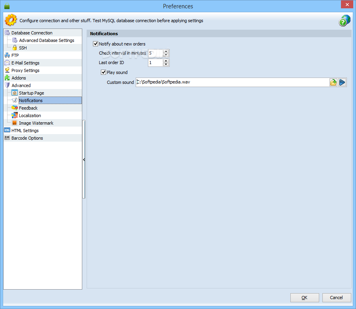Click the Addons puzzle icon
Screen dimensions: 356x309
7,78
